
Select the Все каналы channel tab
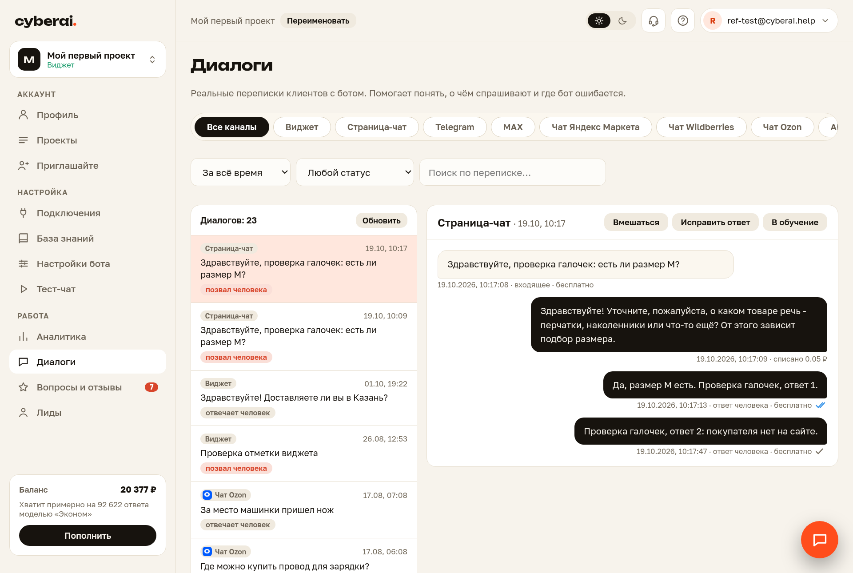click(x=231, y=127)
